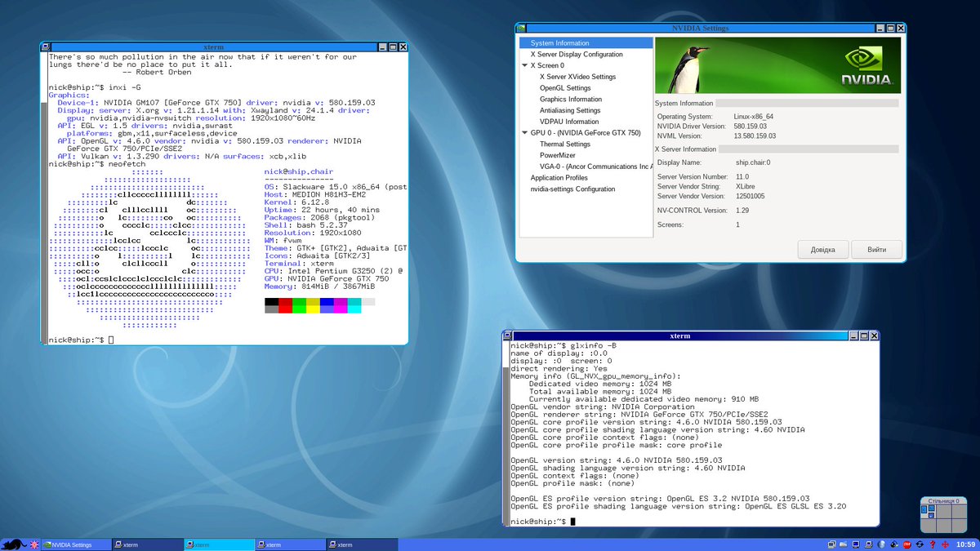980x551 pixels.
Task: Open the PowerMizer page
Action: [x=557, y=155]
